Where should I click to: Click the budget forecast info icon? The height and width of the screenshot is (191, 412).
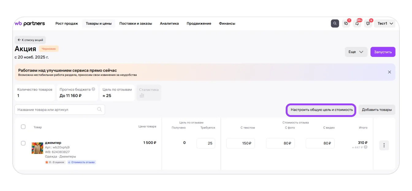pyautogui.click(x=93, y=89)
